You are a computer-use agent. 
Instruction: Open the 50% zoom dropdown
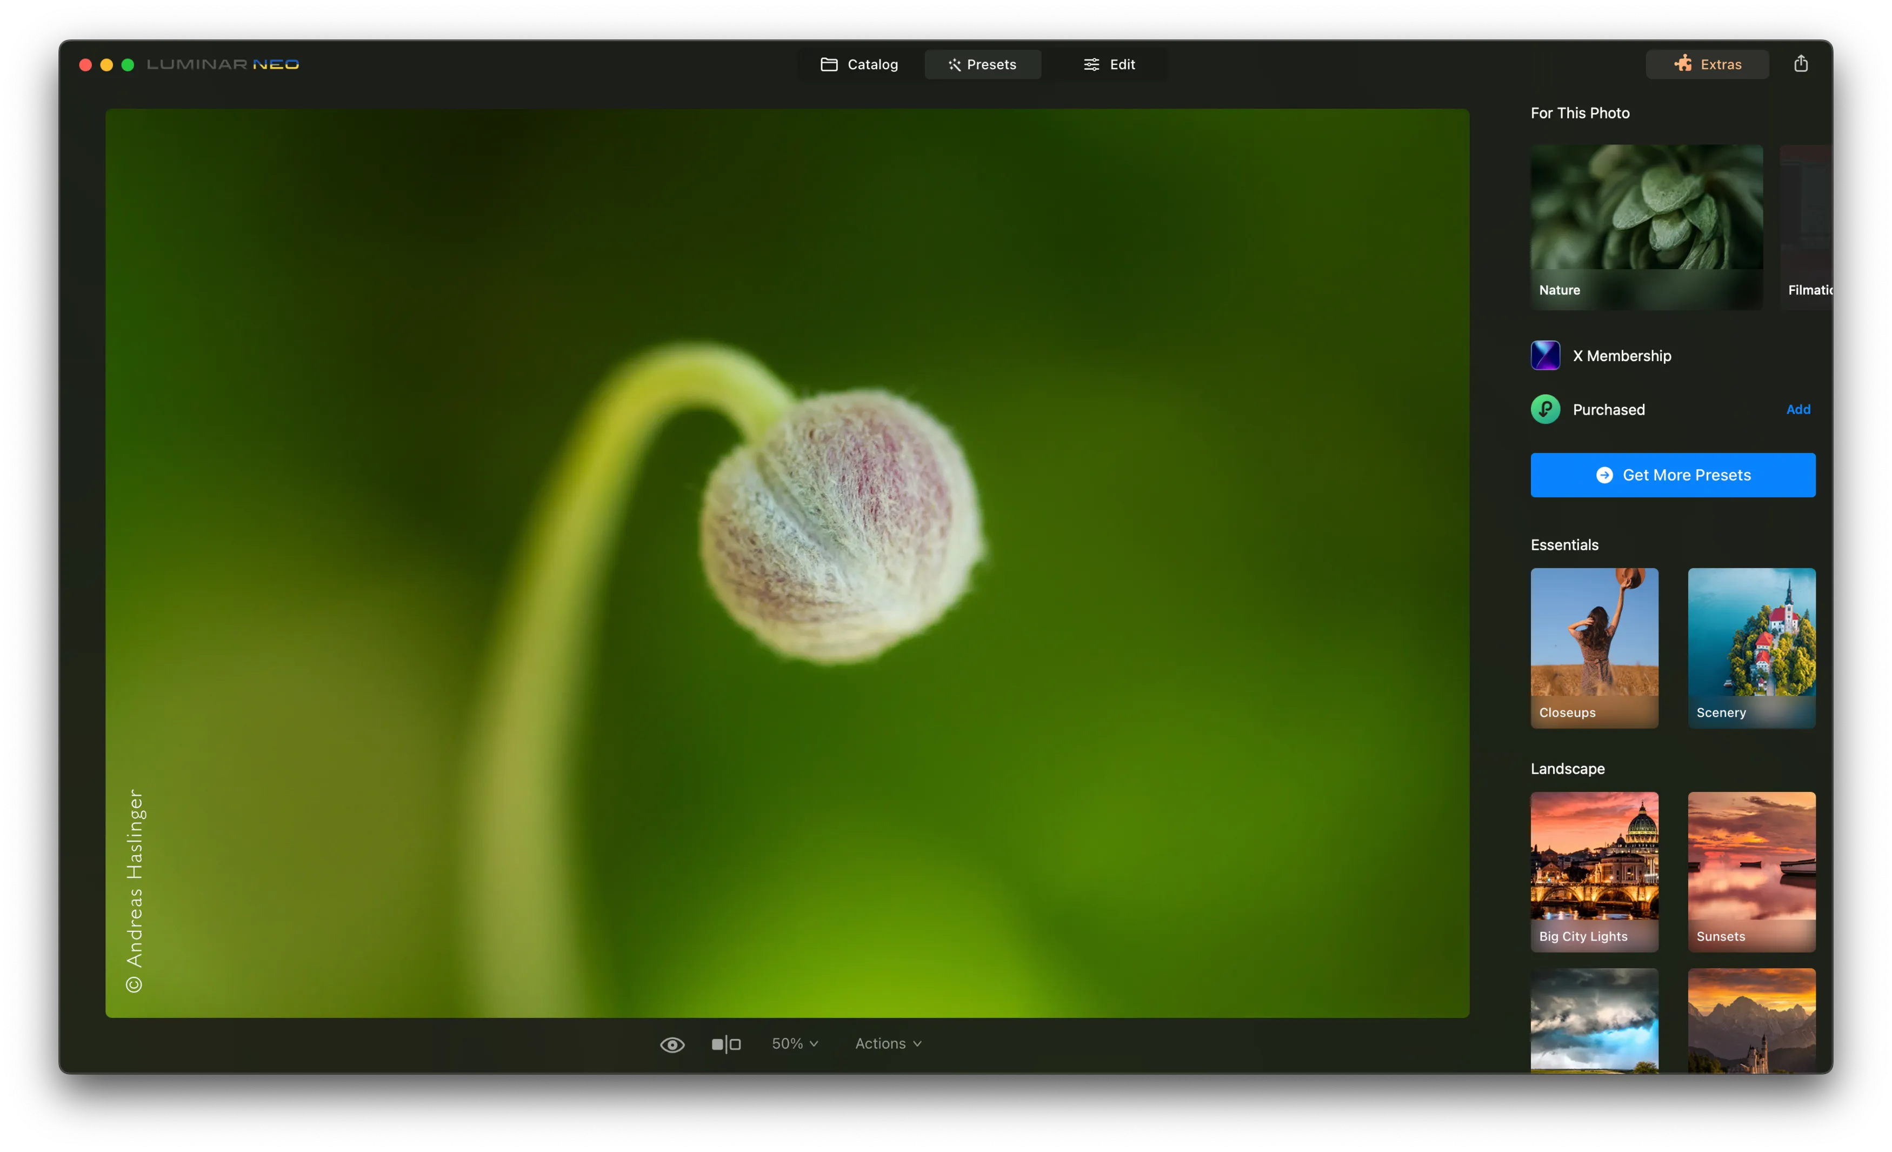coord(795,1044)
